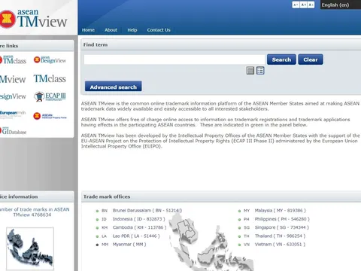
Task: Click the green status dot beside LA
Action: click(97, 236)
